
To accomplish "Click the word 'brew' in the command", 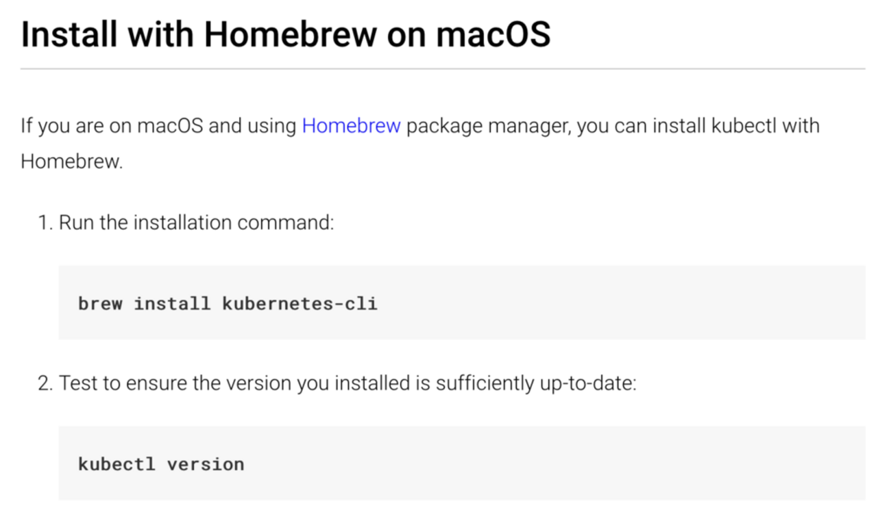I will pos(100,303).
